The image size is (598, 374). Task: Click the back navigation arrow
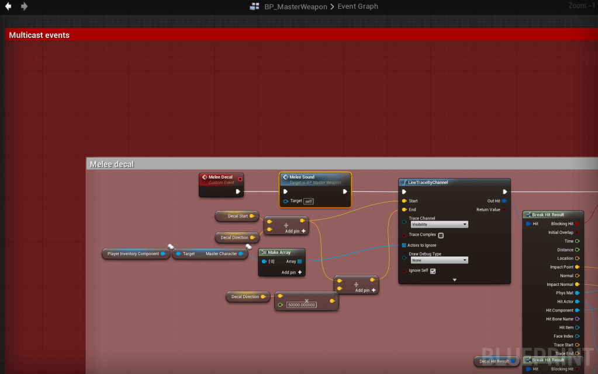(8, 6)
